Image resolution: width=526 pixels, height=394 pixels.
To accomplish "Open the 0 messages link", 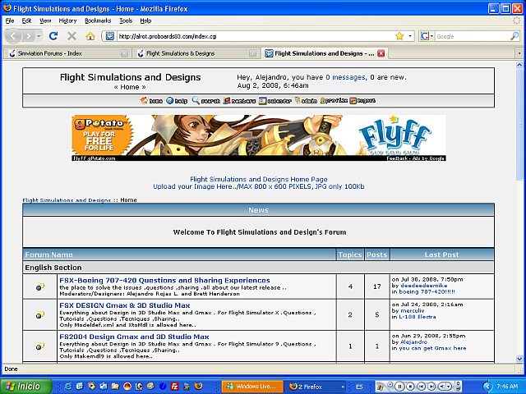I will (x=345, y=77).
